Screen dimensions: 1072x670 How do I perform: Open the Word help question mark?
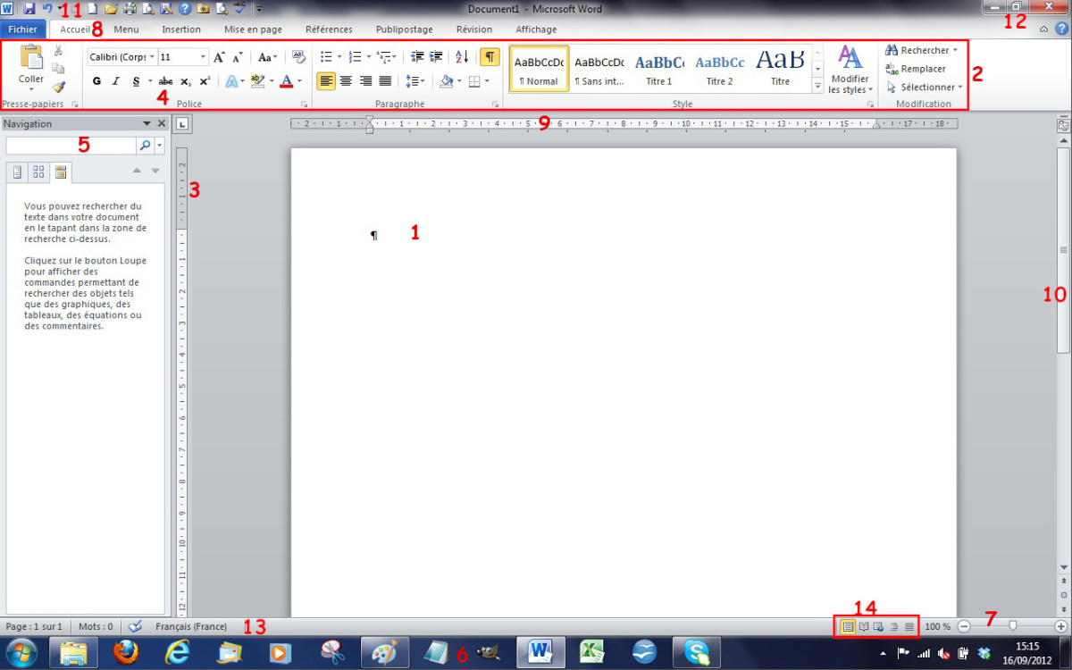coord(1061,29)
